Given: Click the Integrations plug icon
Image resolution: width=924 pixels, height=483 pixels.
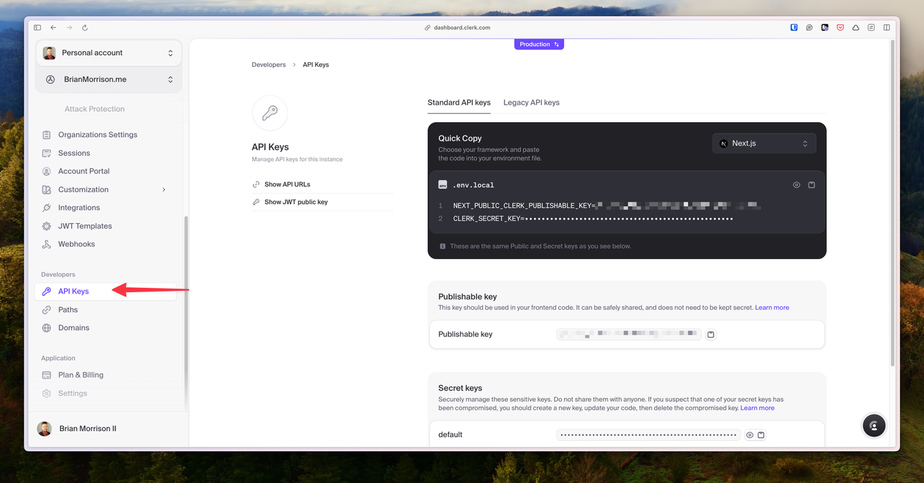Looking at the screenshot, I should click(47, 208).
